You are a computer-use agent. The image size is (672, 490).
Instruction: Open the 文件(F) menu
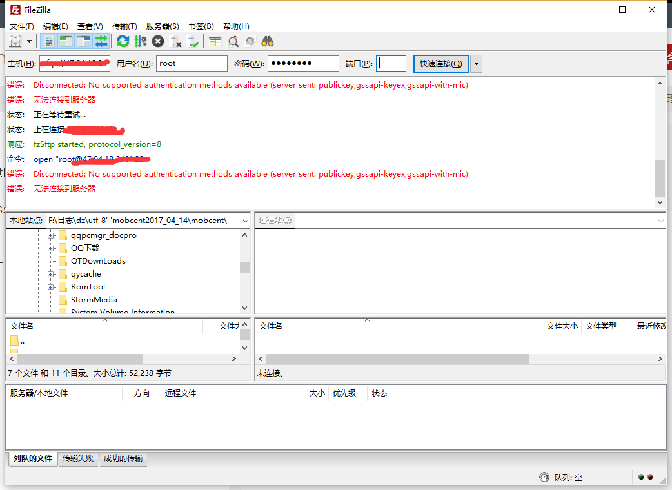coord(21,26)
